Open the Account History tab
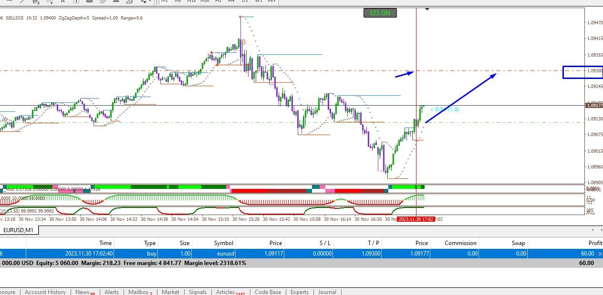The width and height of the screenshot is (603, 295). coord(45,292)
